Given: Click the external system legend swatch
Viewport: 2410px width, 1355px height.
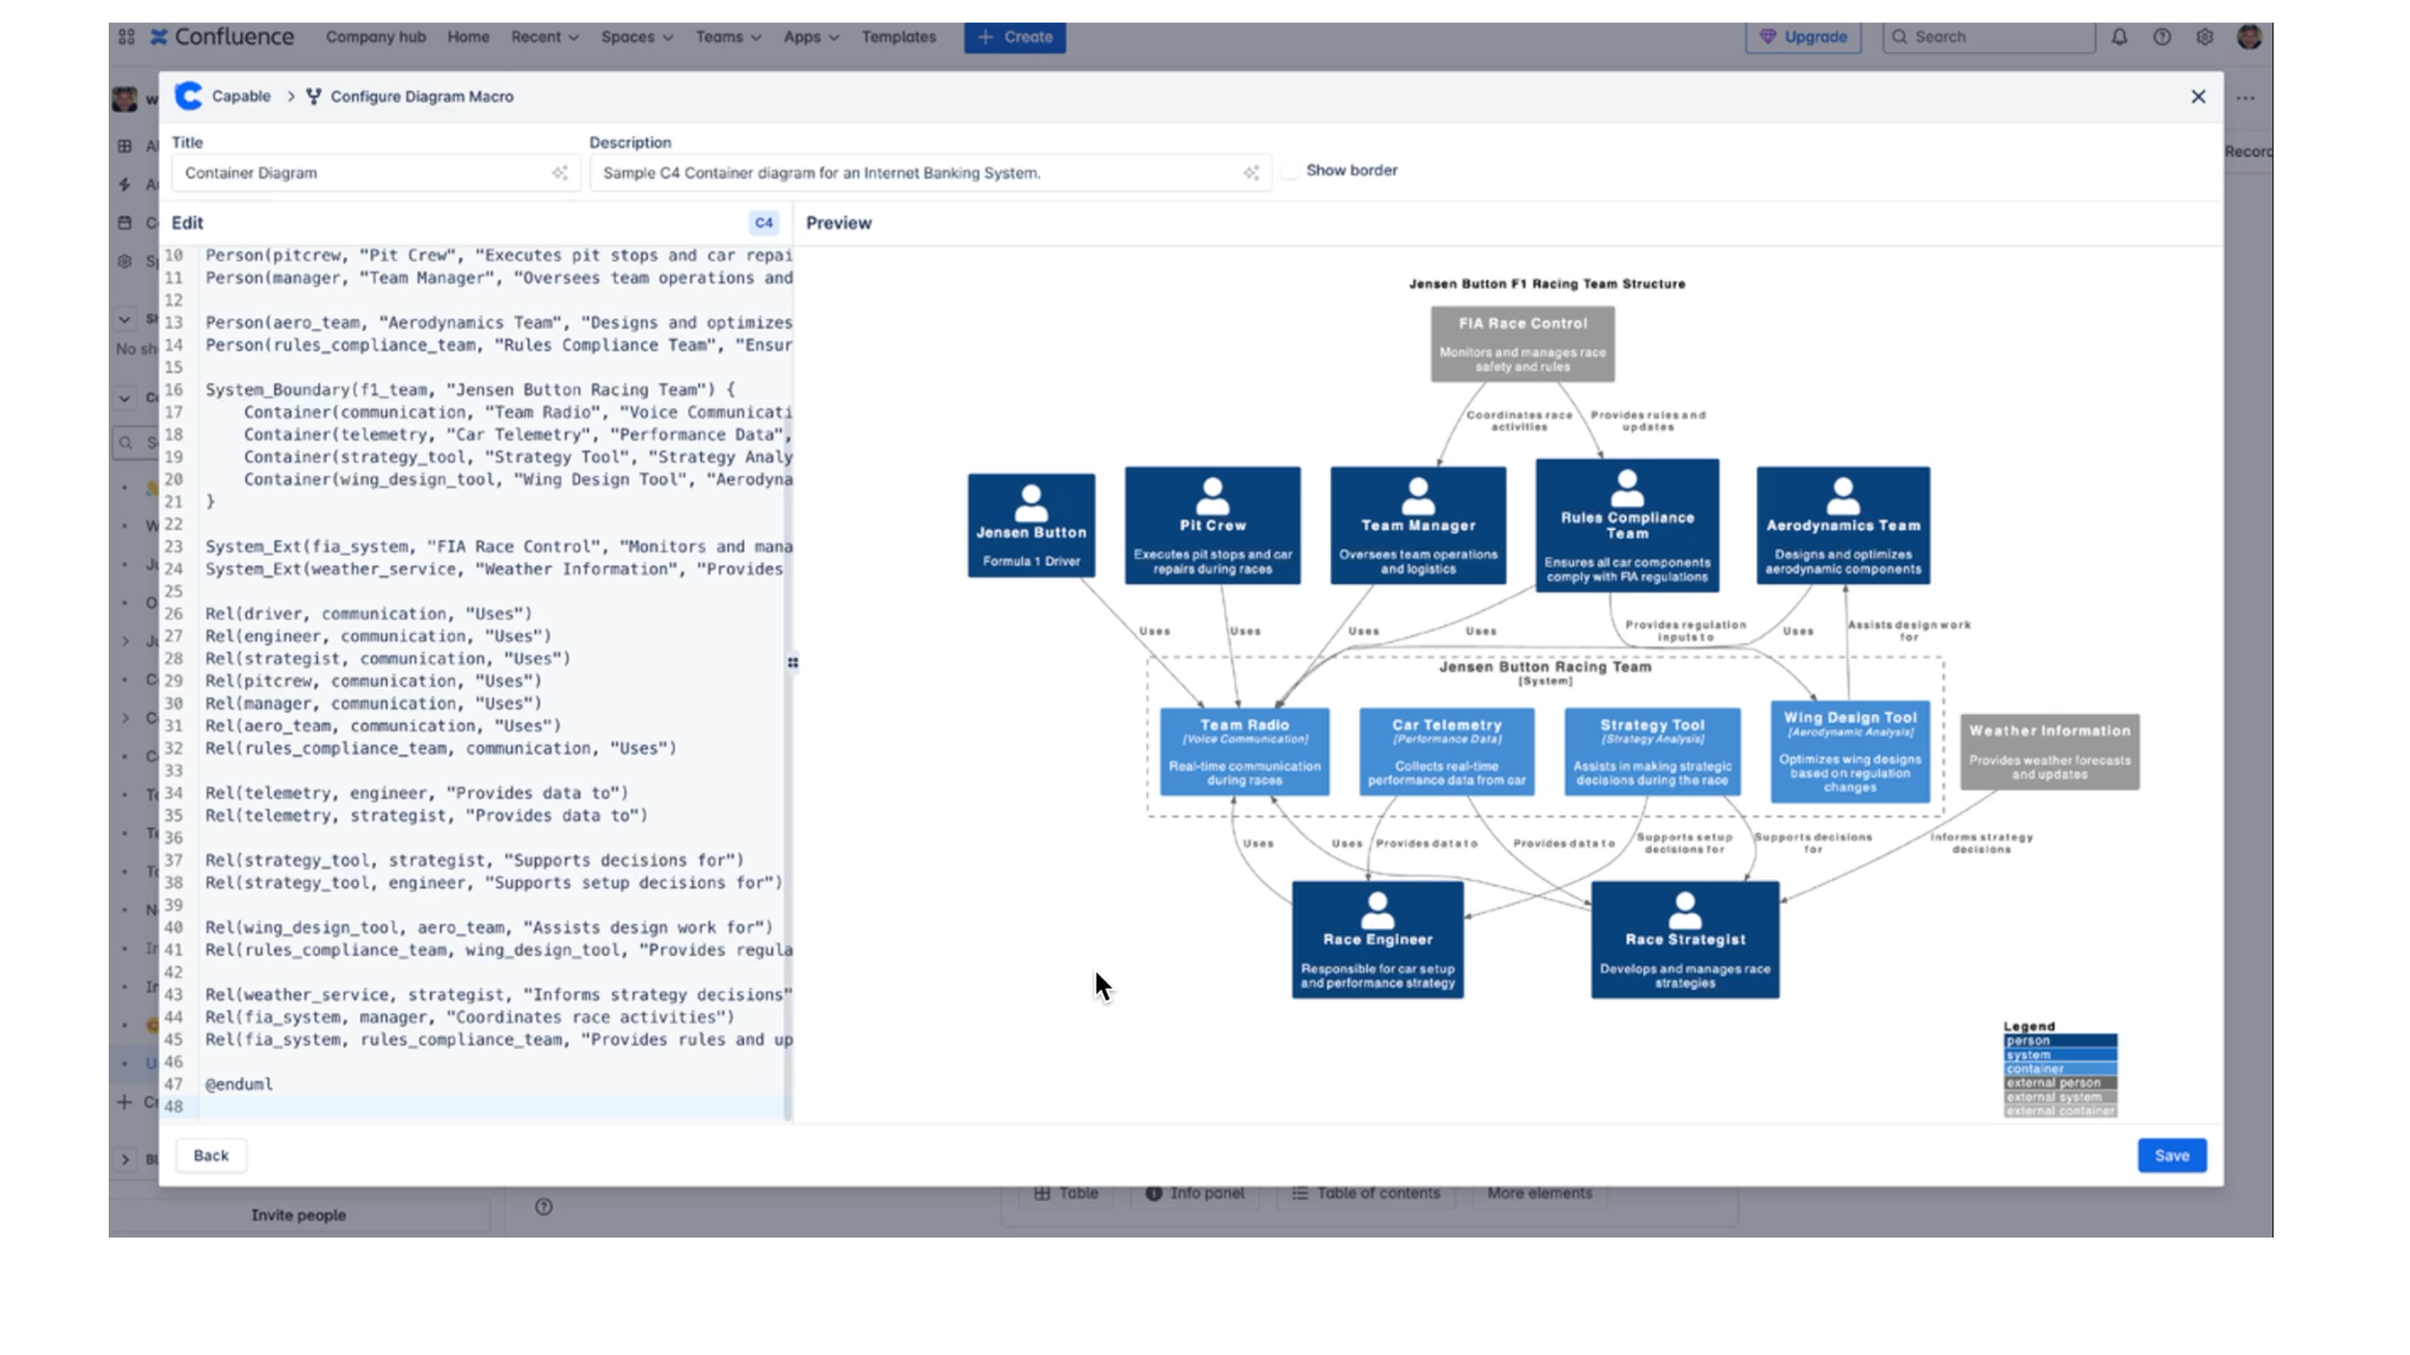Looking at the screenshot, I should point(2060,1097).
